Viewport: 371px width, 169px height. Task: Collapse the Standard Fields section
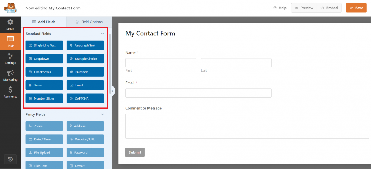pyautogui.click(x=102, y=34)
